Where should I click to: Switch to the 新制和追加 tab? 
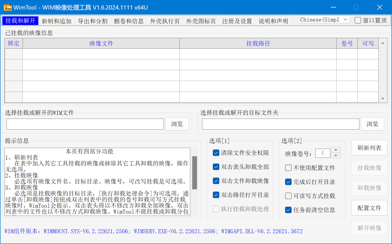point(56,21)
